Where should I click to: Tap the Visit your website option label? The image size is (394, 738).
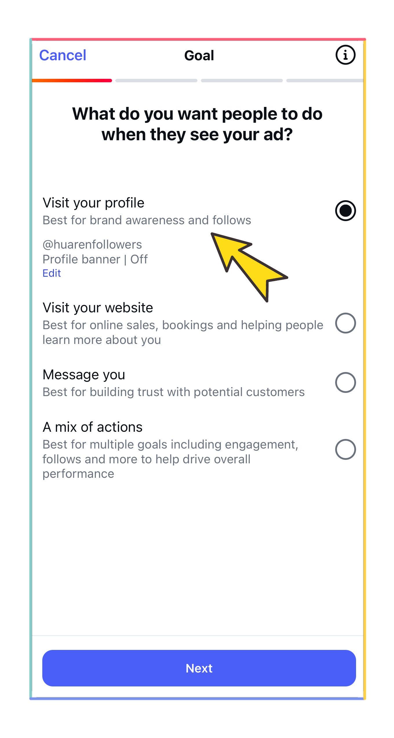98,308
